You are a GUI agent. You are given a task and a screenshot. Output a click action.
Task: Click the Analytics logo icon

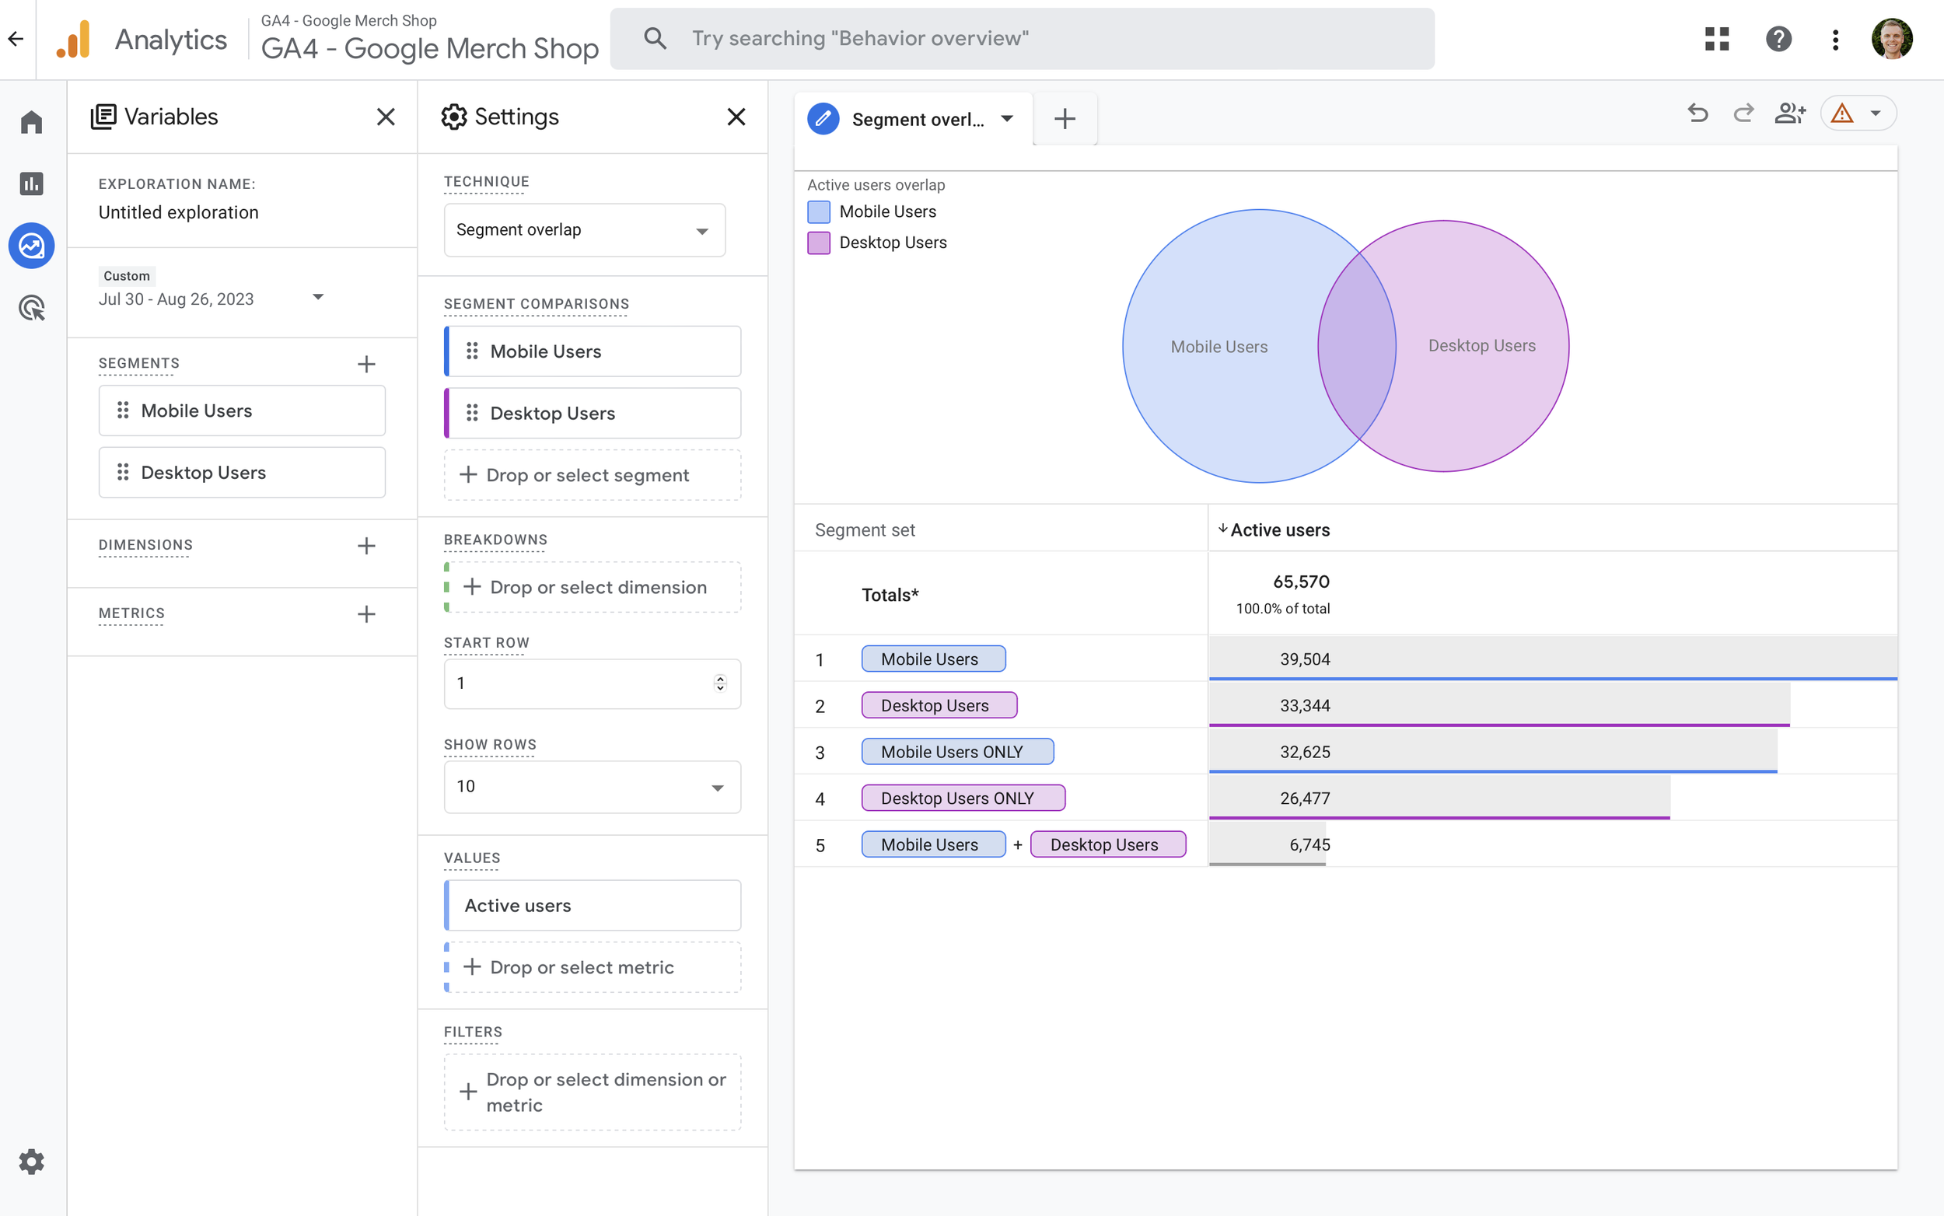(x=73, y=39)
